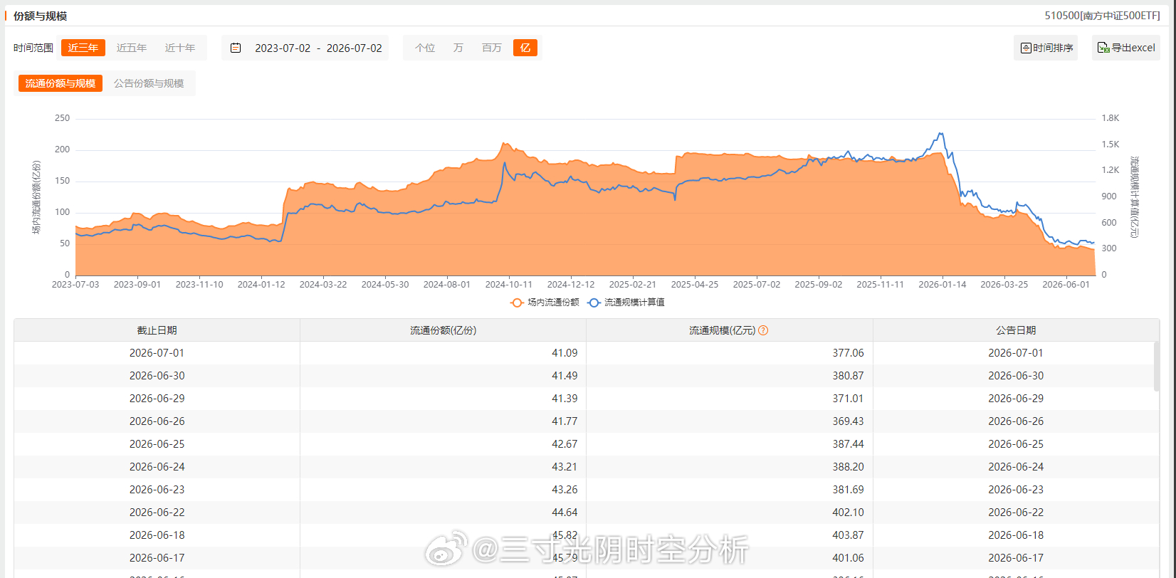Click the 510500[南方中证500ETF] fund label

click(1102, 16)
